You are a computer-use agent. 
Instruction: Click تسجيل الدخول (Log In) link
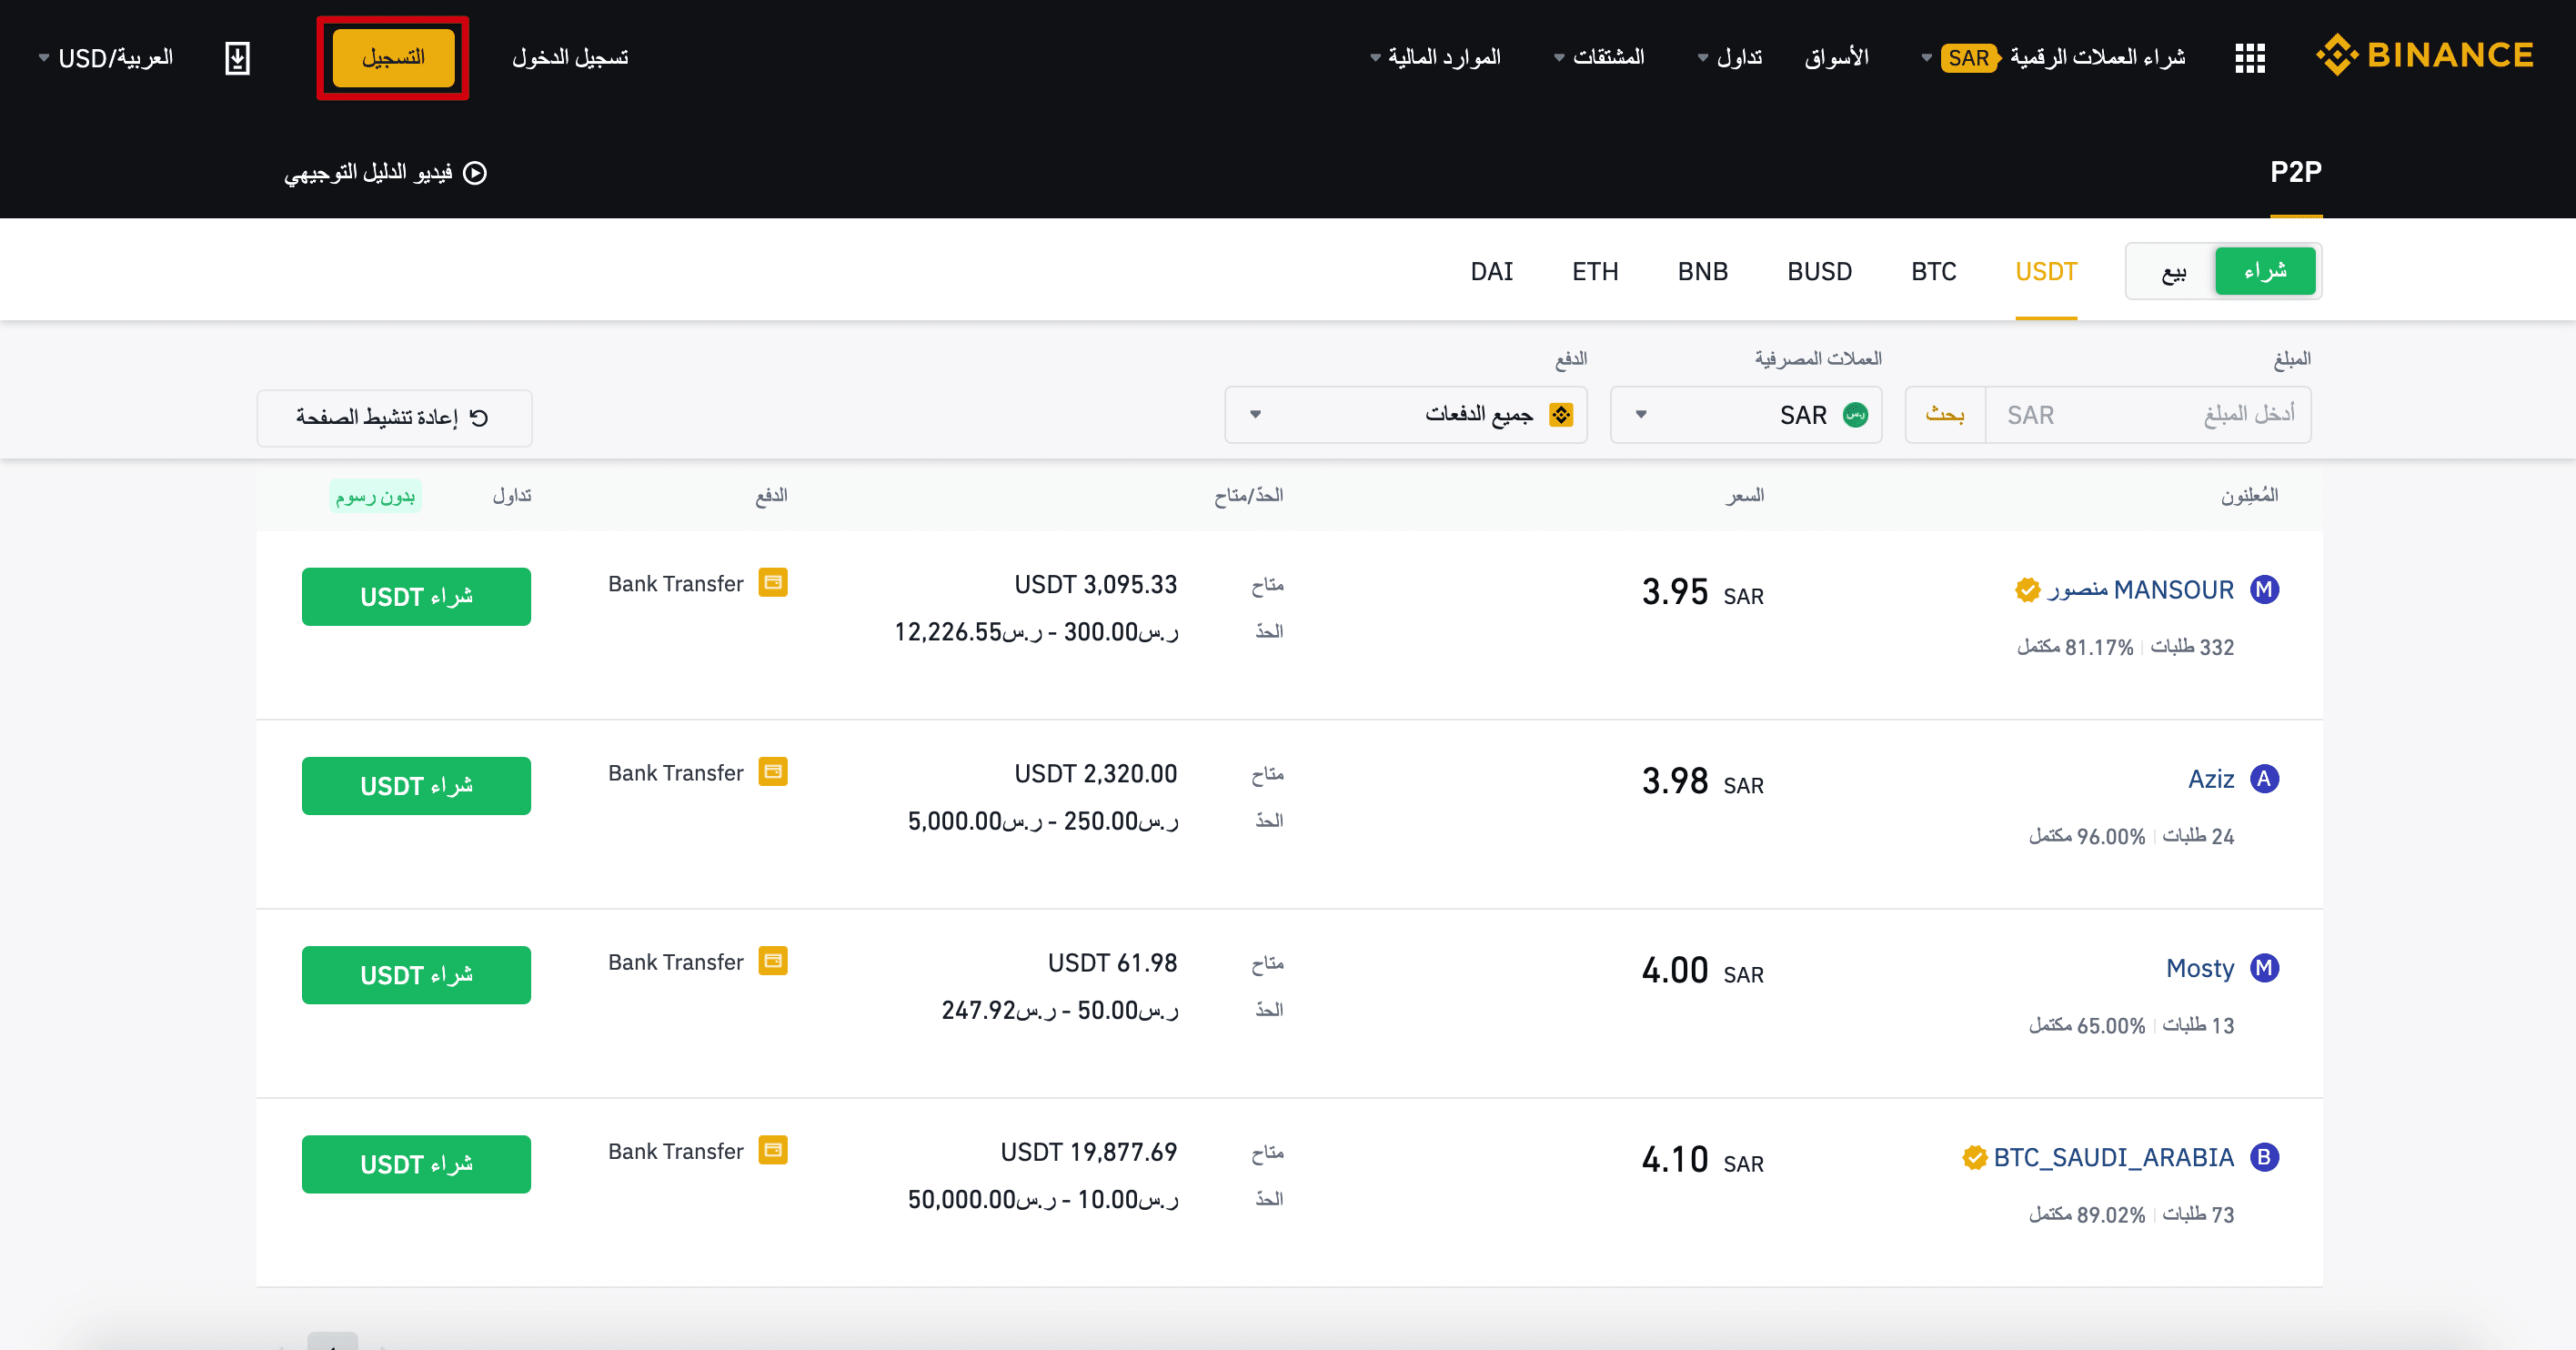pyautogui.click(x=570, y=58)
